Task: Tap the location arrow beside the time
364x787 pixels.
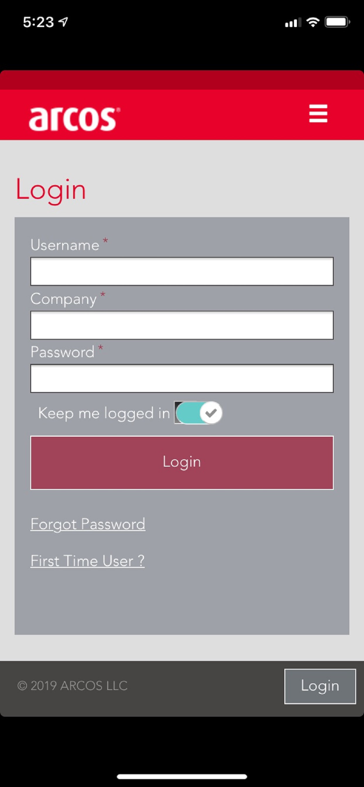Action: [x=63, y=22]
